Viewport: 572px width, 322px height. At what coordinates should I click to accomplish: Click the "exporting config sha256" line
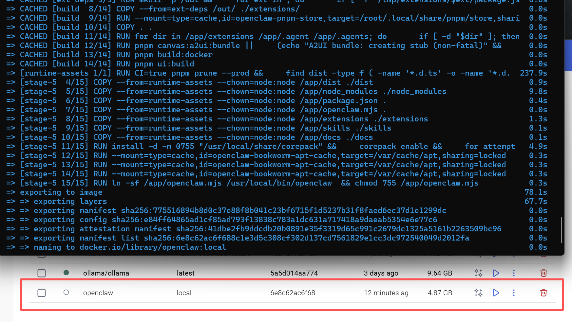221,220
